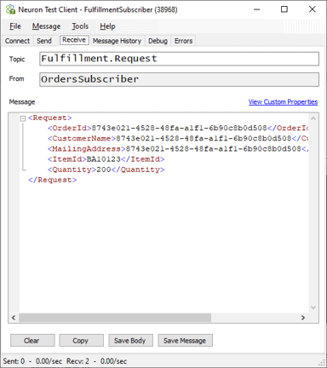327x368 pixels.
Task: Click the Recv: 2 status text
Action: 77,361
